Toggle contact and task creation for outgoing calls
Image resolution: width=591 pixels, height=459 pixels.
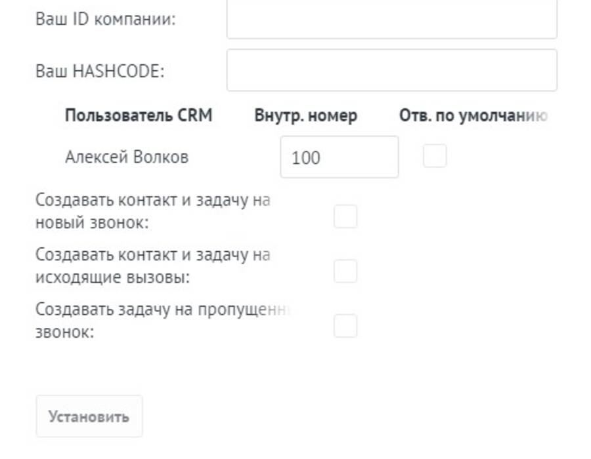(x=345, y=271)
